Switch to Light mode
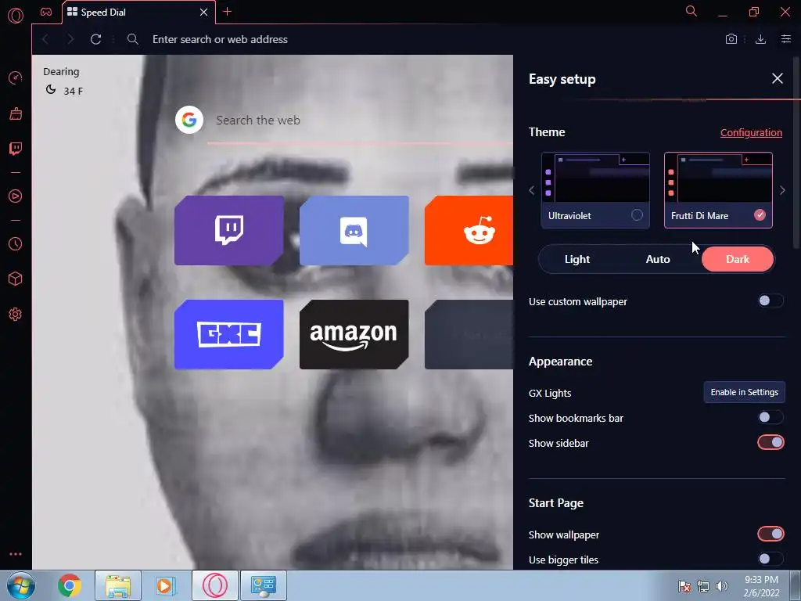Image resolution: width=801 pixels, height=601 pixels. pos(577,259)
